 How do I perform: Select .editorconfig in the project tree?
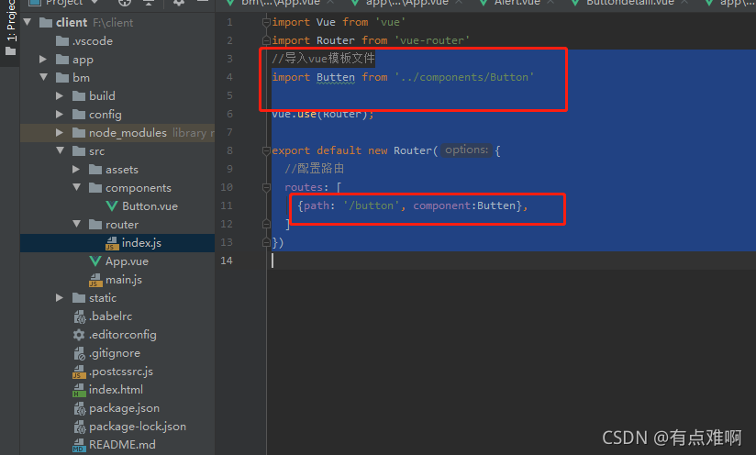(x=122, y=335)
